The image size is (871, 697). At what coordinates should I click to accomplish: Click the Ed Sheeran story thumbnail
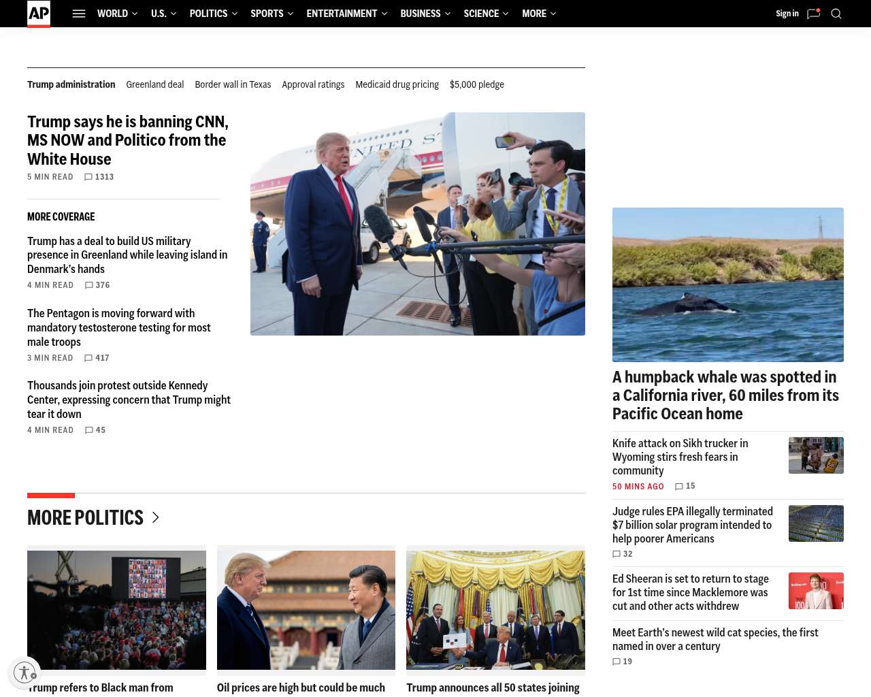(x=816, y=591)
